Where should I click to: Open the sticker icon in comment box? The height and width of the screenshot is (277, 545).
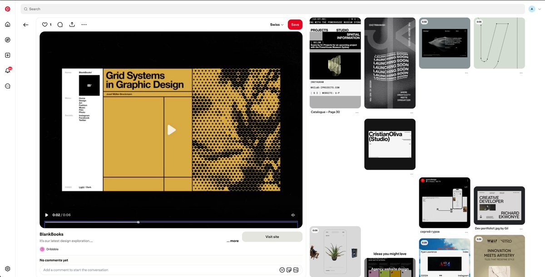coord(289,270)
